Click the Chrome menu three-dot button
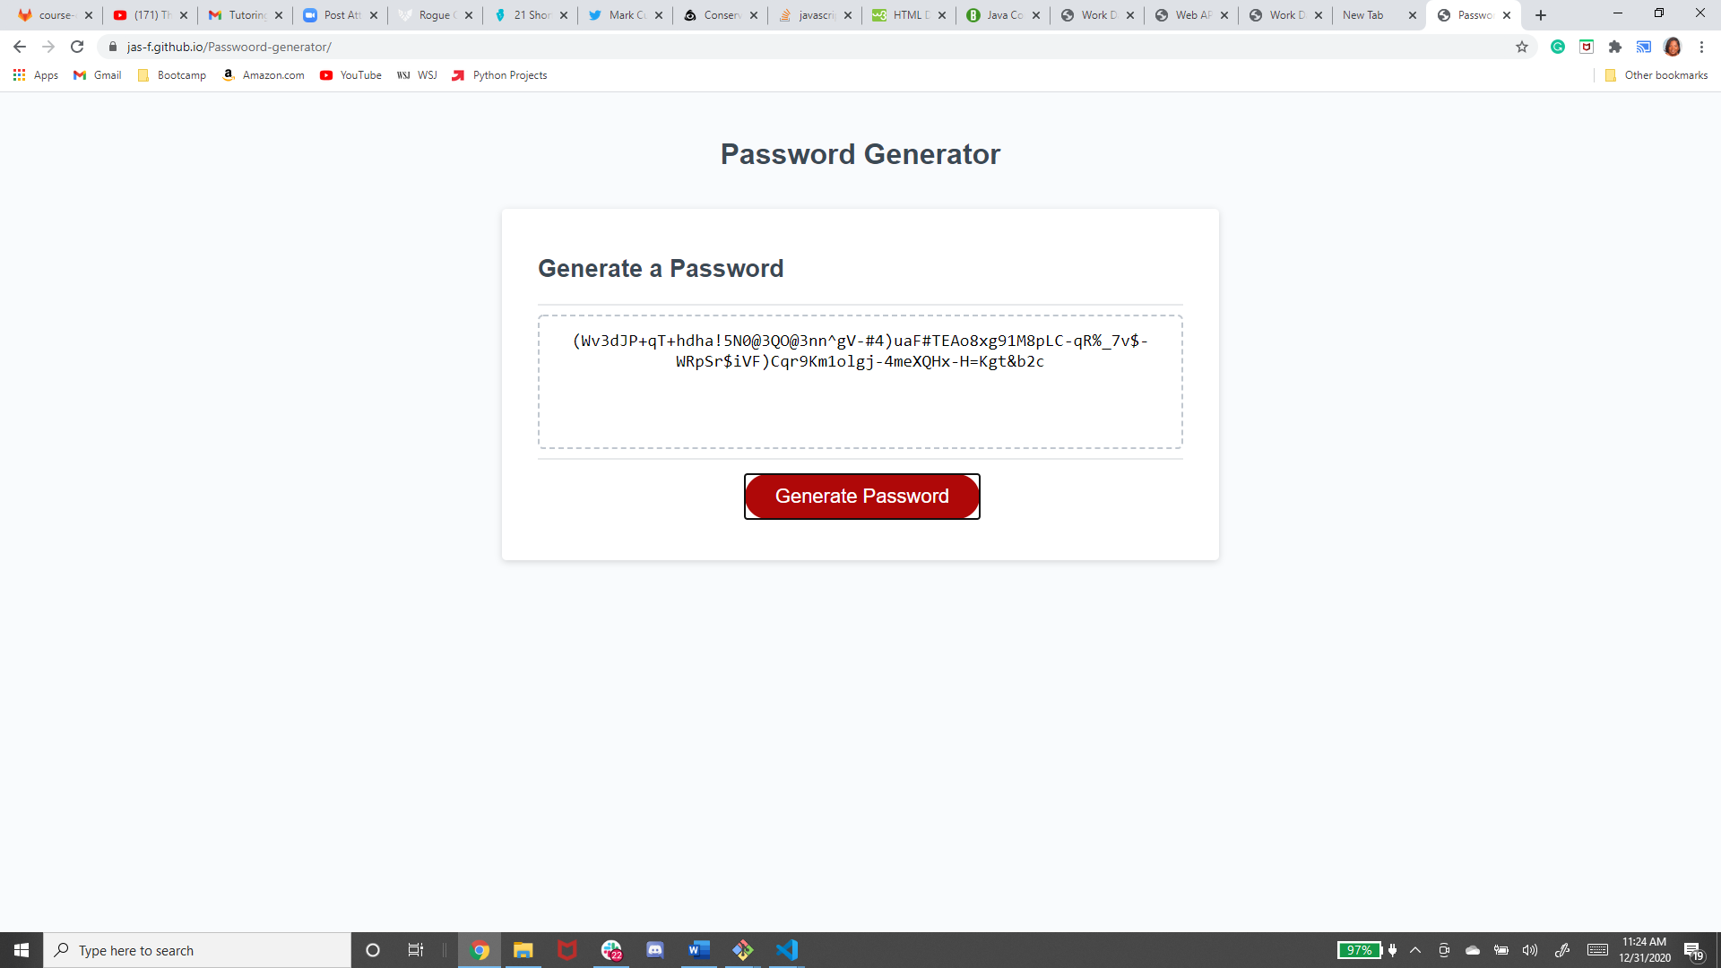The image size is (1721, 968). (1699, 48)
